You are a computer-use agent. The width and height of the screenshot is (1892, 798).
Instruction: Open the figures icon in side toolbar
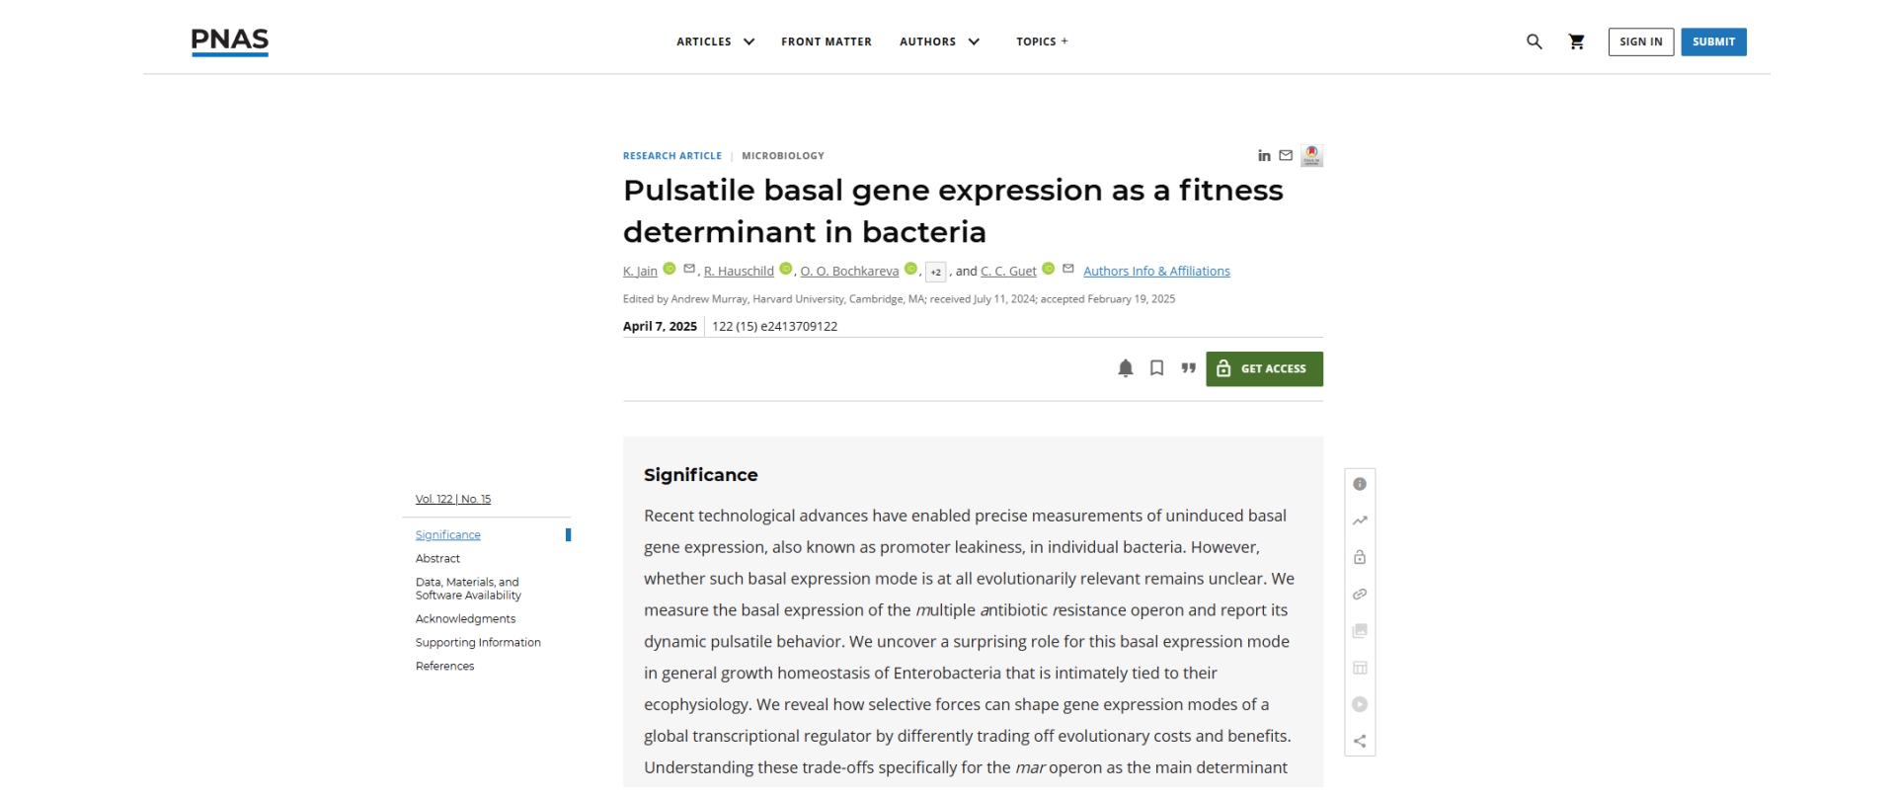pos(1360,631)
